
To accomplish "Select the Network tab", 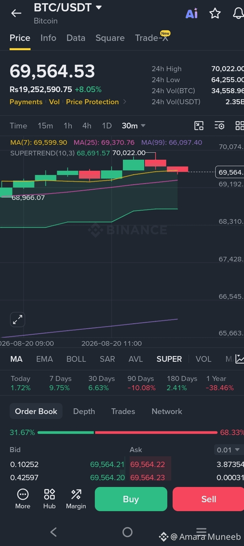I will pyautogui.click(x=167, y=411).
